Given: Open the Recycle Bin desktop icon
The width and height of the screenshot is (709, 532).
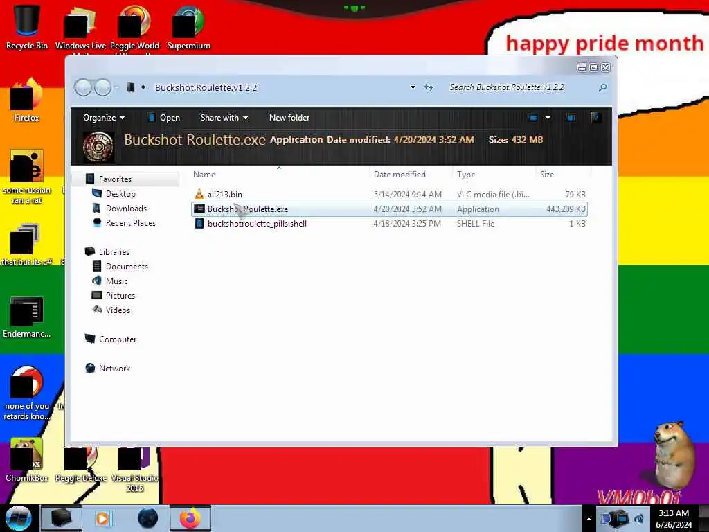Looking at the screenshot, I should [x=26, y=26].
